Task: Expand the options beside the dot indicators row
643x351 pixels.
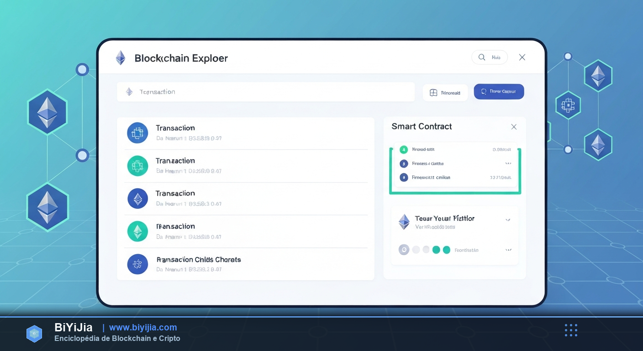Action: click(509, 250)
